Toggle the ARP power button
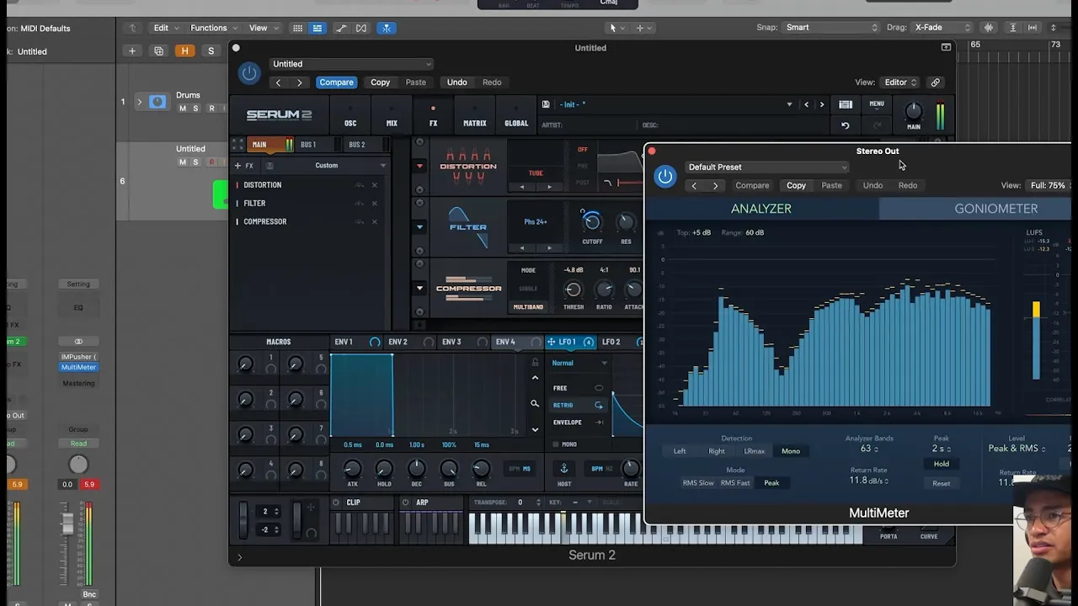Image resolution: width=1078 pixels, height=606 pixels. (405, 502)
